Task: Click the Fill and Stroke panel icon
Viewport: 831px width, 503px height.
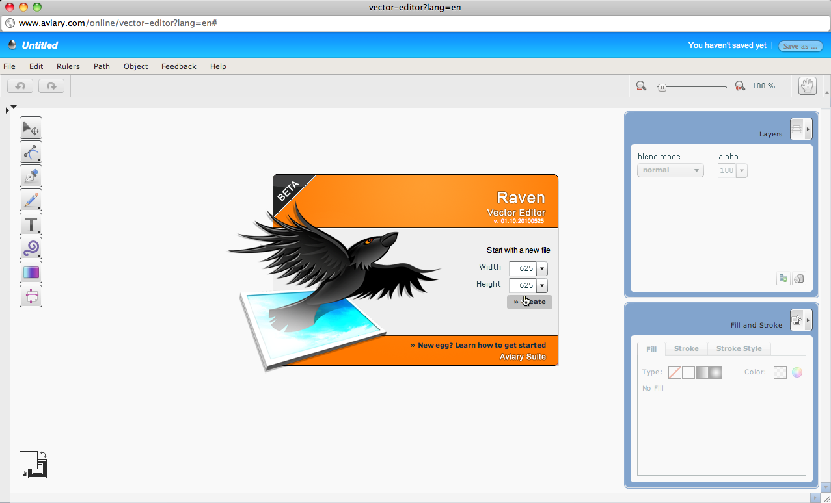Action: [797, 320]
